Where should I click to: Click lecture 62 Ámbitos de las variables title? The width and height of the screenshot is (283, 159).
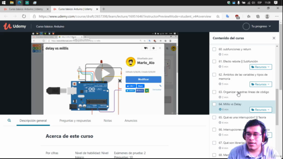[x=243, y=76]
